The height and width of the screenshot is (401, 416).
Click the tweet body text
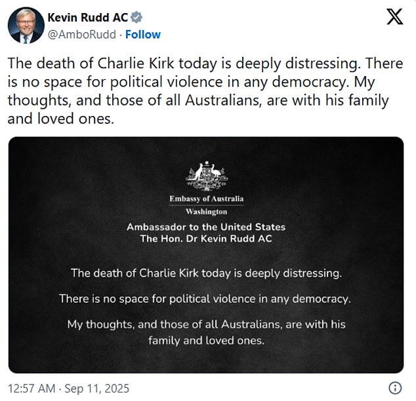click(198, 92)
